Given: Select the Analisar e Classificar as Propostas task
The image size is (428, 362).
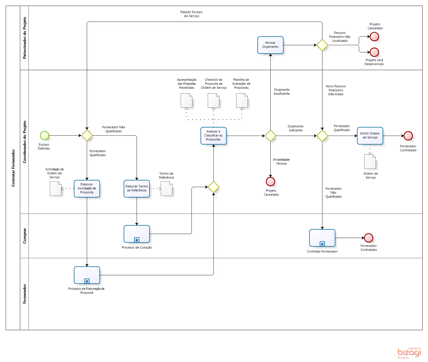Looking at the screenshot, I should point(213,136).
